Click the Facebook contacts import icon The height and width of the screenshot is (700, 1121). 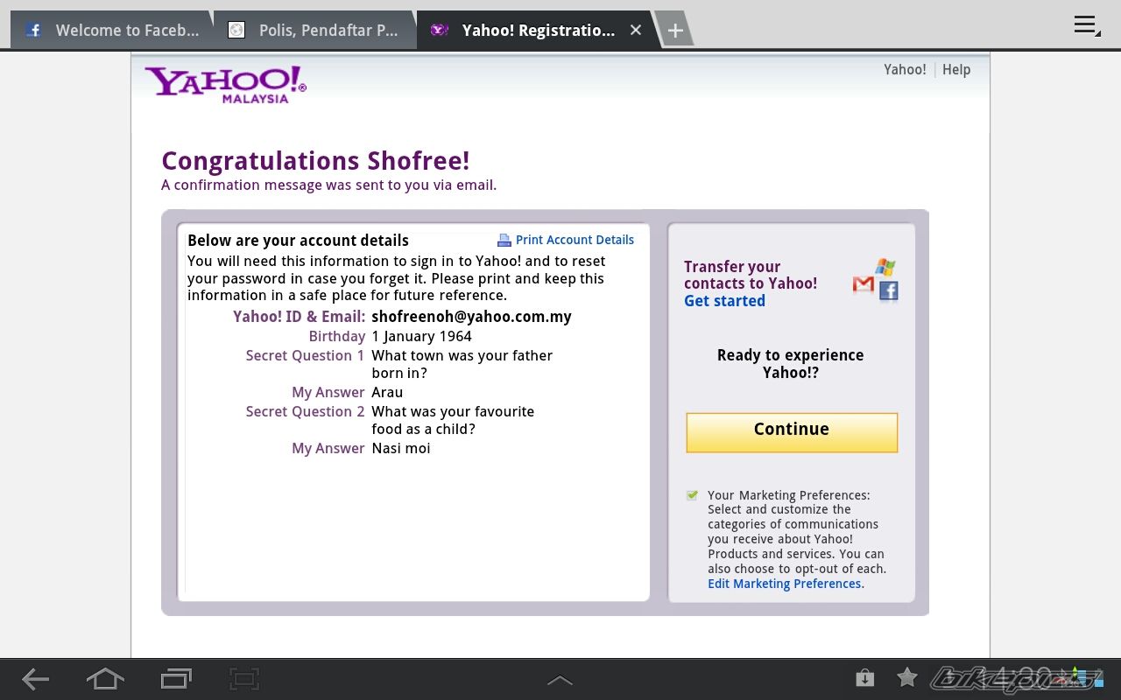[889, 291]
